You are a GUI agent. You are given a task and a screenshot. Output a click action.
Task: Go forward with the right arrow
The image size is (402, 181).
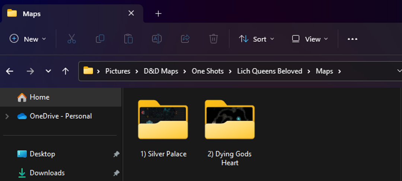click(x=30, y=71)
